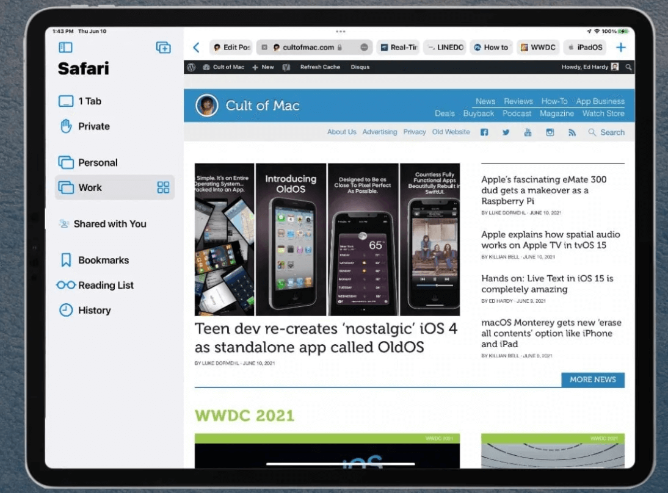Click the reader extension icon in address bar

(264, 47)
